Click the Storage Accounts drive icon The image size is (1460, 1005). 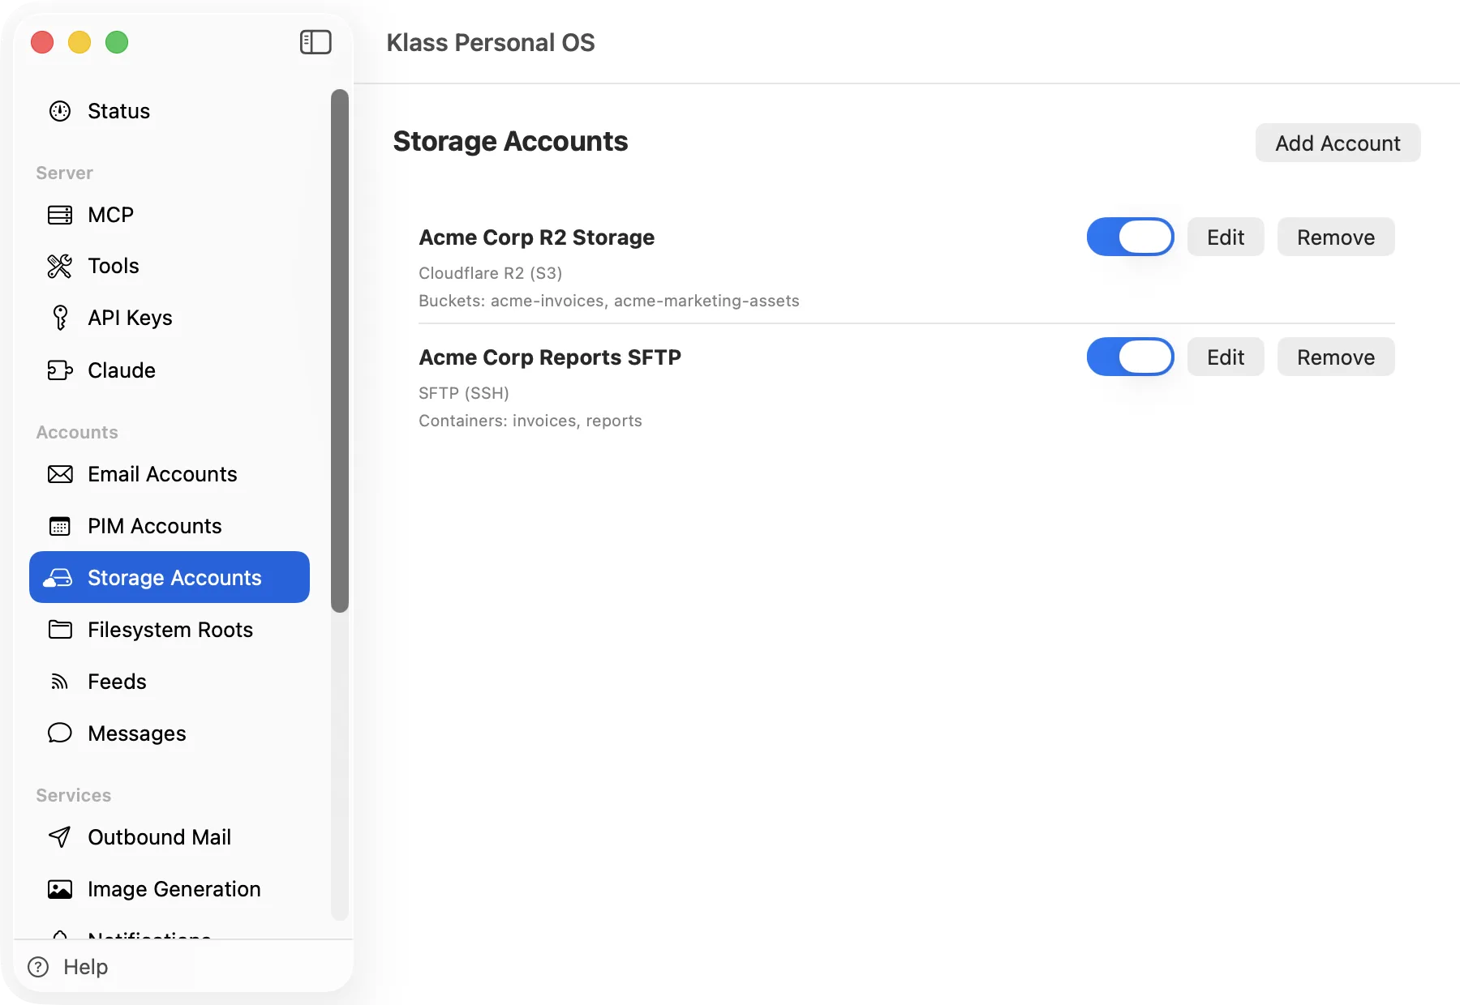58,578
